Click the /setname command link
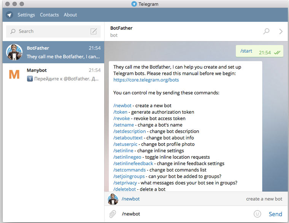 (124, 125)
